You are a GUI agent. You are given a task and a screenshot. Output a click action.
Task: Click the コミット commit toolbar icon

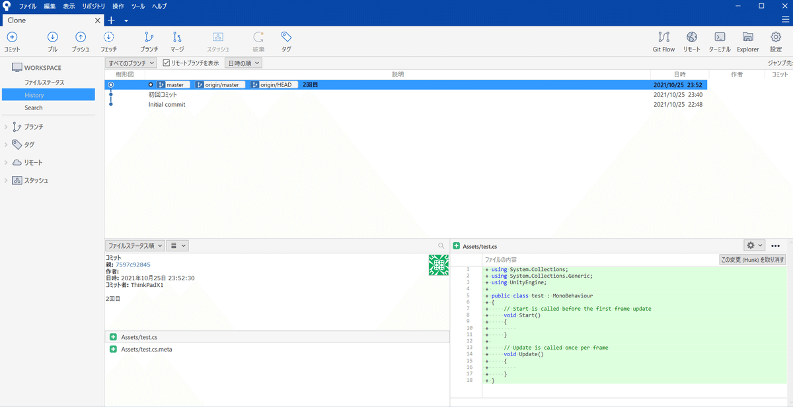click(x=12, y=38)
